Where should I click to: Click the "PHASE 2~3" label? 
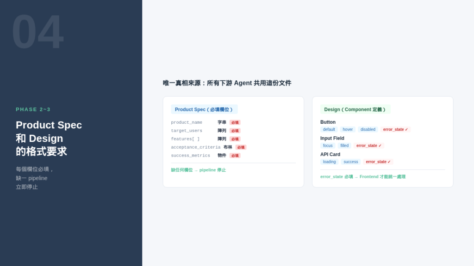33,109
